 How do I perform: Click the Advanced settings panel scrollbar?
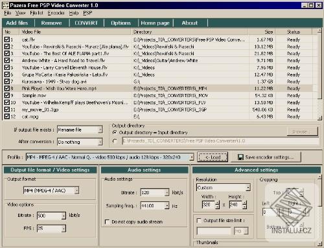click(319, 210)
